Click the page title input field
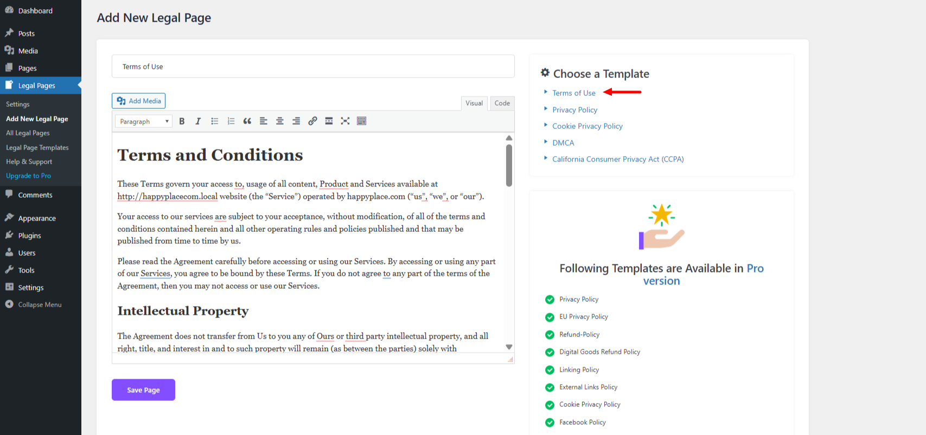Screen dimensions: 926x435 coord(313,67)
